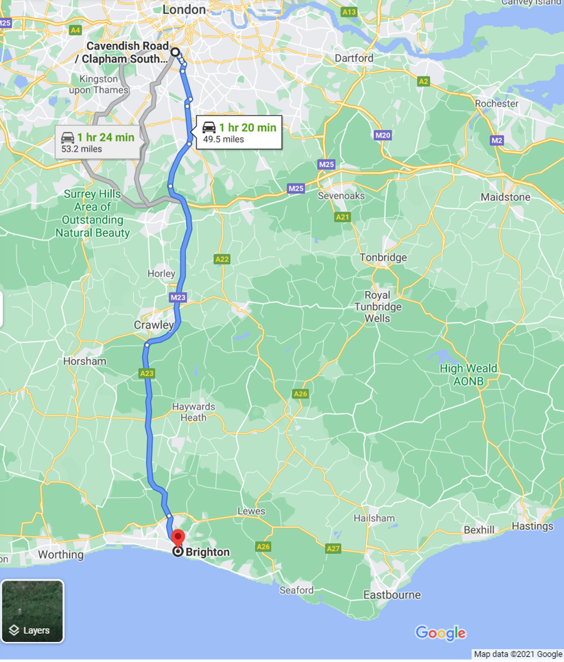Click the Surrey Hills natural beauty label

(x=93, y=213)
